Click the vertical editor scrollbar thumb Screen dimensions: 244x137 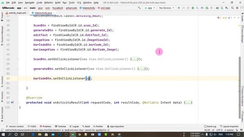pyautogui.click(x=239, y=88)
